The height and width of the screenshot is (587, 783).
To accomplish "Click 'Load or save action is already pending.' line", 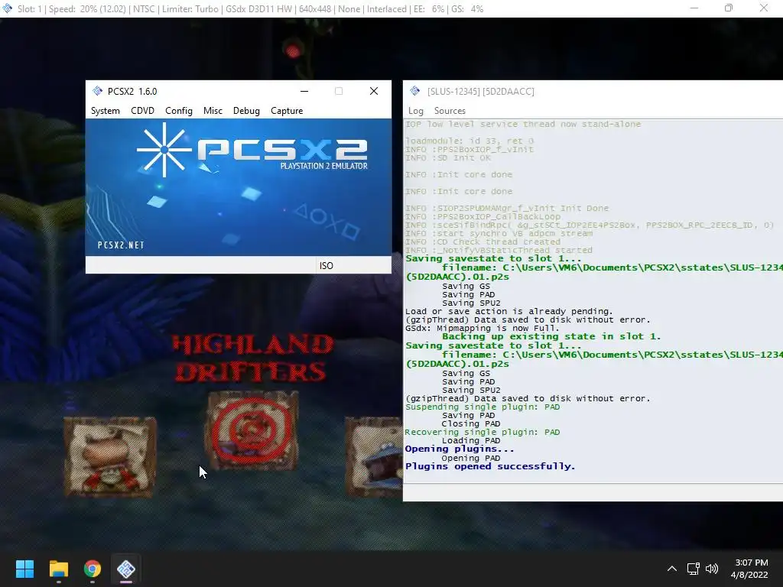I will (x=508, y=312).
